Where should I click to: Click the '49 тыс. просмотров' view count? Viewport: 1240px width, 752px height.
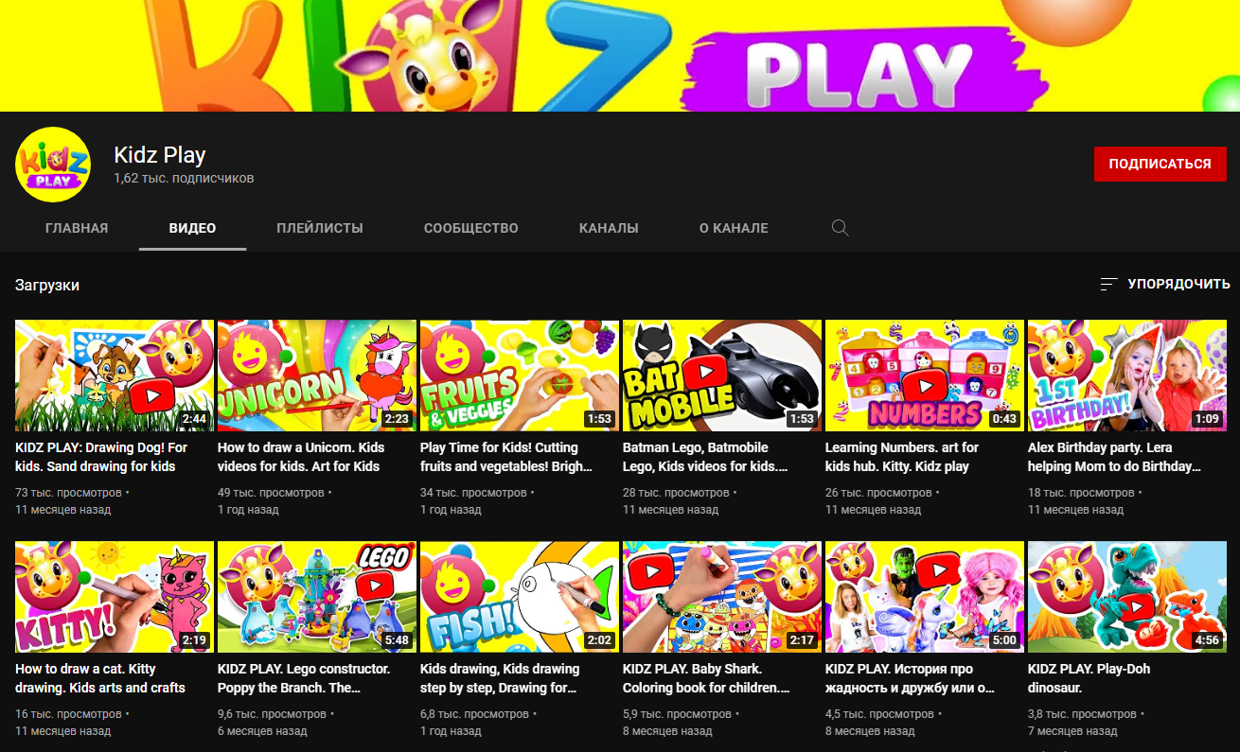pyautogui.click(x=271, y=493)
